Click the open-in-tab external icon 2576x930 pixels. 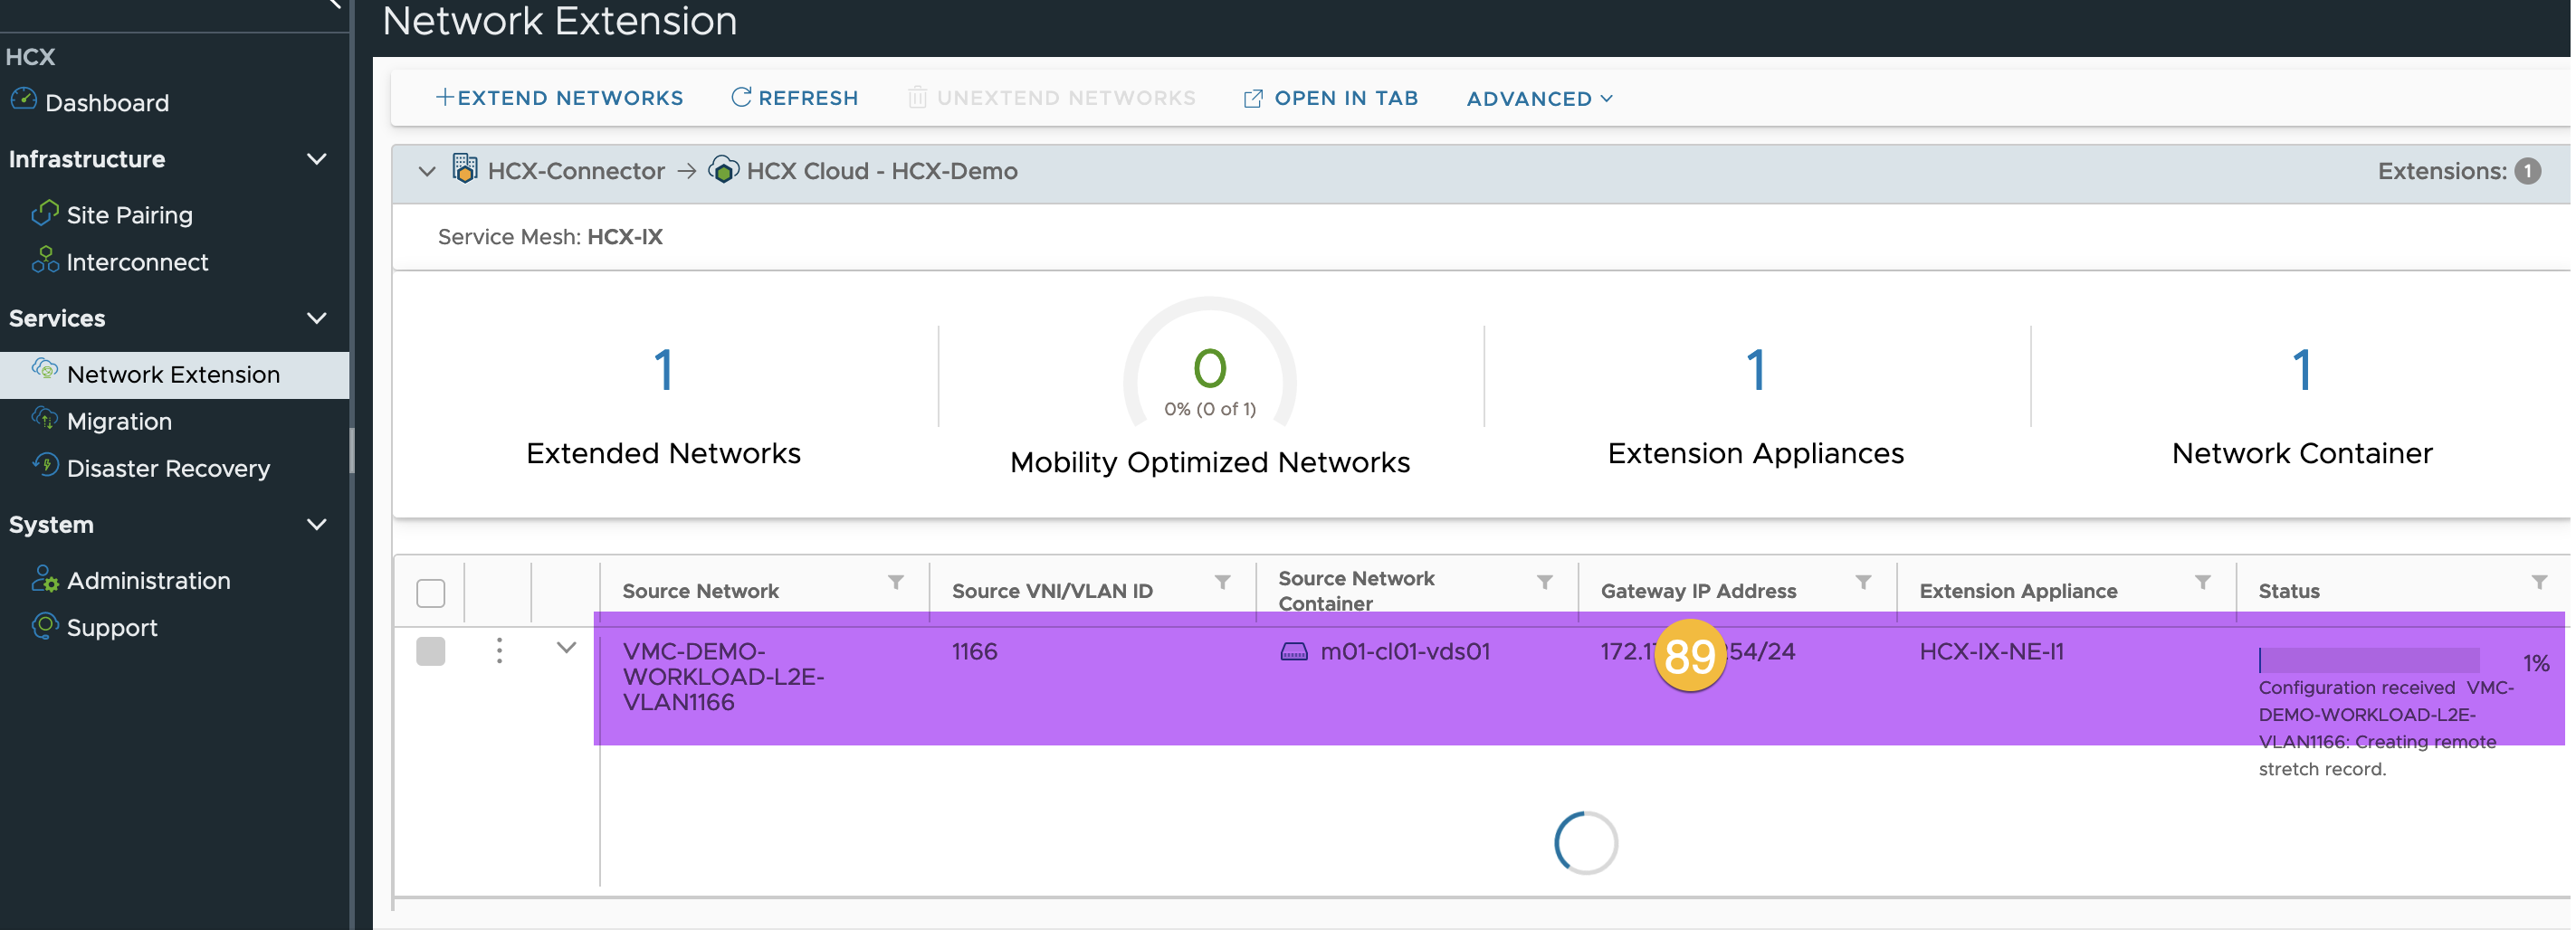(1253, 98)
